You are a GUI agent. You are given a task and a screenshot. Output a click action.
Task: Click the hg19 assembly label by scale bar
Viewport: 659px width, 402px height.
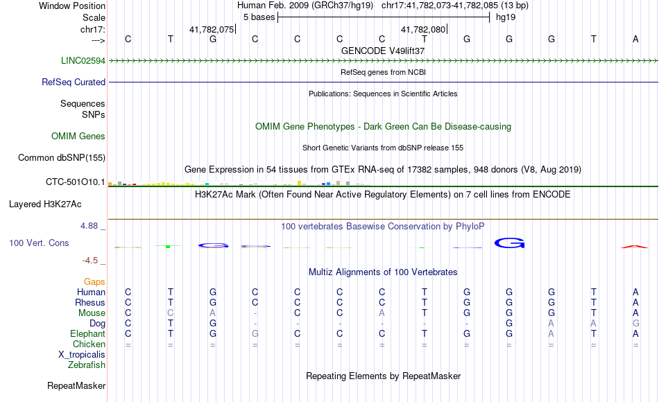click(x=506, y=17)
